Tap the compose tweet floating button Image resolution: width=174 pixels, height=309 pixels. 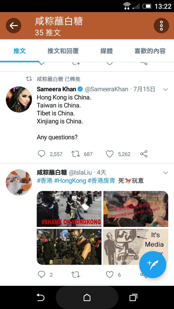[x=153, y=264]
